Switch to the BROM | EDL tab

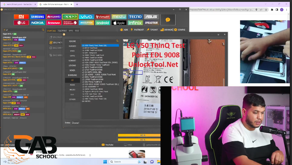click(52, 31)
